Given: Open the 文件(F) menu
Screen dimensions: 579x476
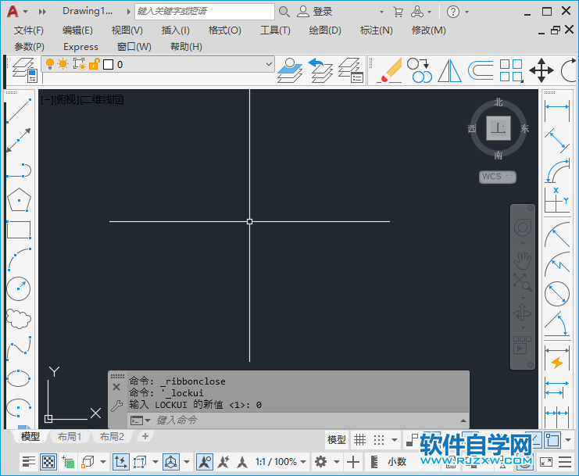Looking at the screenshot, I should pos(29,30).
